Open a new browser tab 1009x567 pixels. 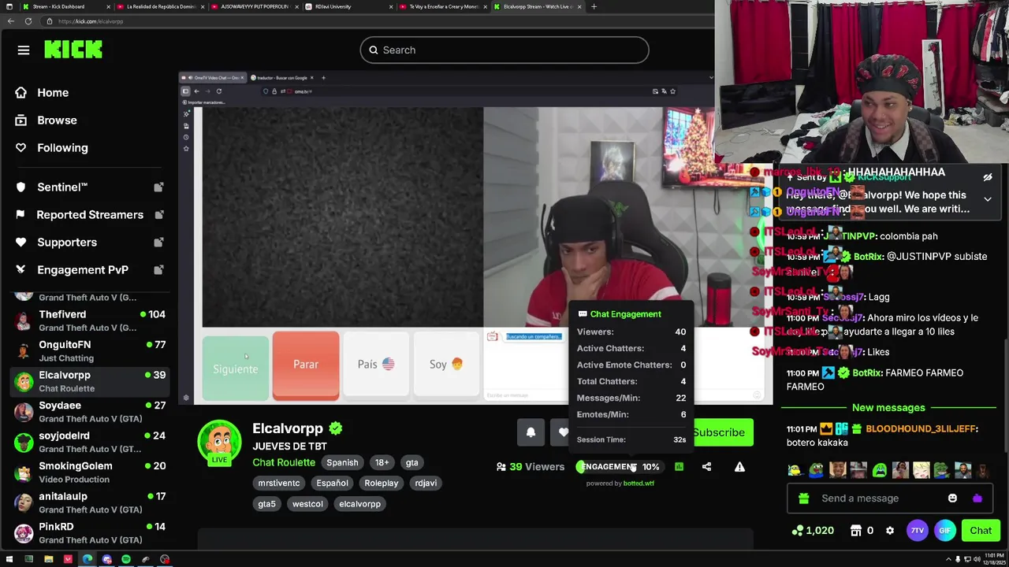pos(594,6)
